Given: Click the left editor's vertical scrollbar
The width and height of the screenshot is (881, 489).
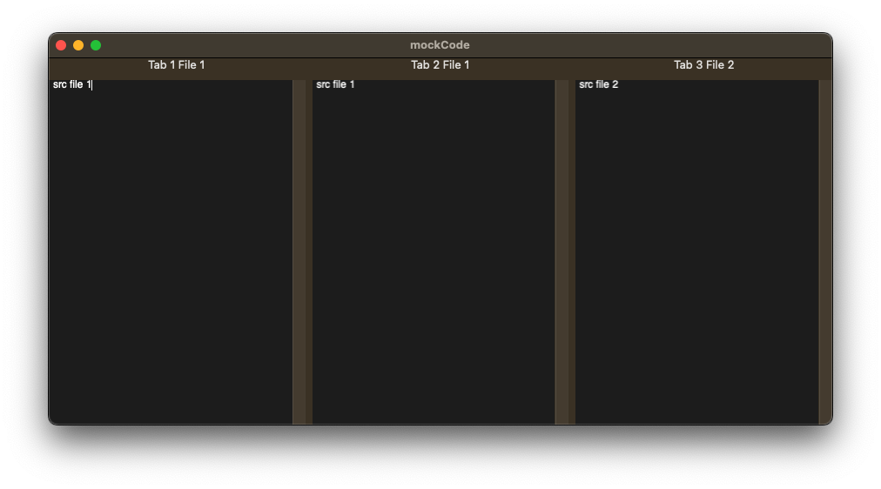Looking at the screenshot, I should pos(299,252).
